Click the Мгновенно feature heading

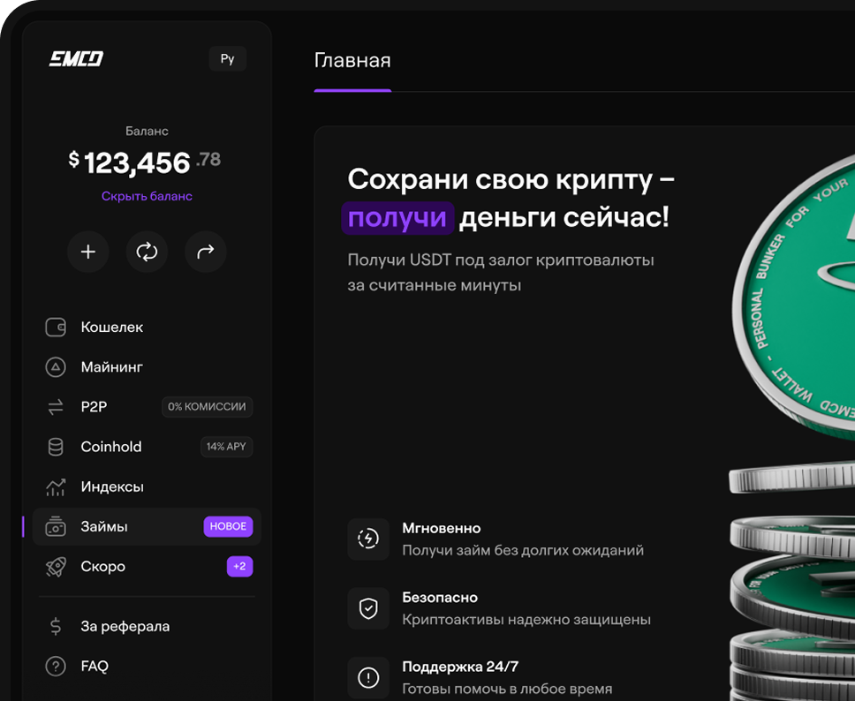click(x=442, y=528)
